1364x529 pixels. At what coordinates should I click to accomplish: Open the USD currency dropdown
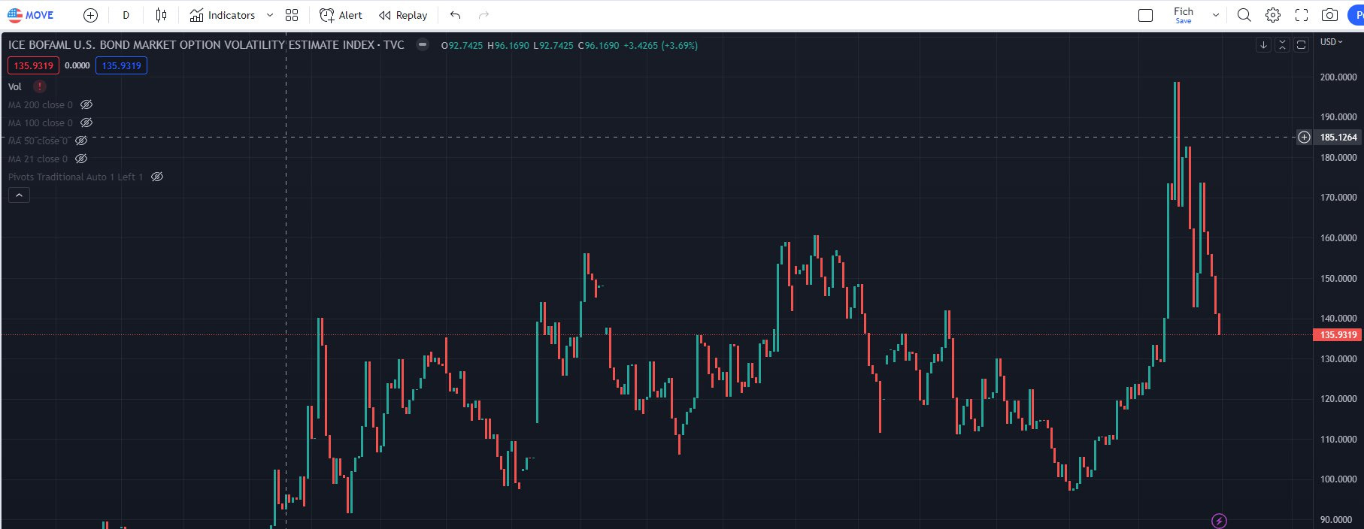1331,42
